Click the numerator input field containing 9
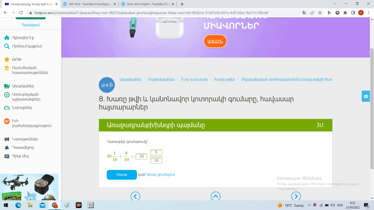The height and width of the screenshot is (210, 374). 156,152
